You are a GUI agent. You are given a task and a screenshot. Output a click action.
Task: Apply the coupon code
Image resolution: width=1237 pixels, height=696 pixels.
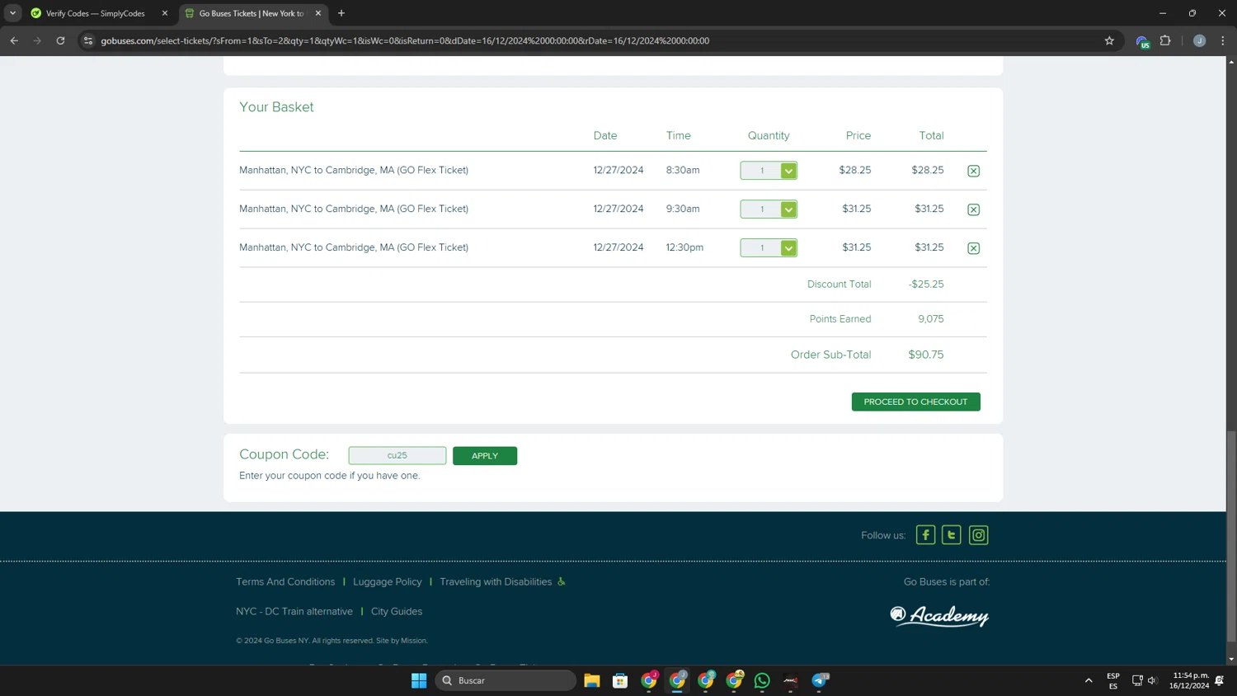(485, 456)
